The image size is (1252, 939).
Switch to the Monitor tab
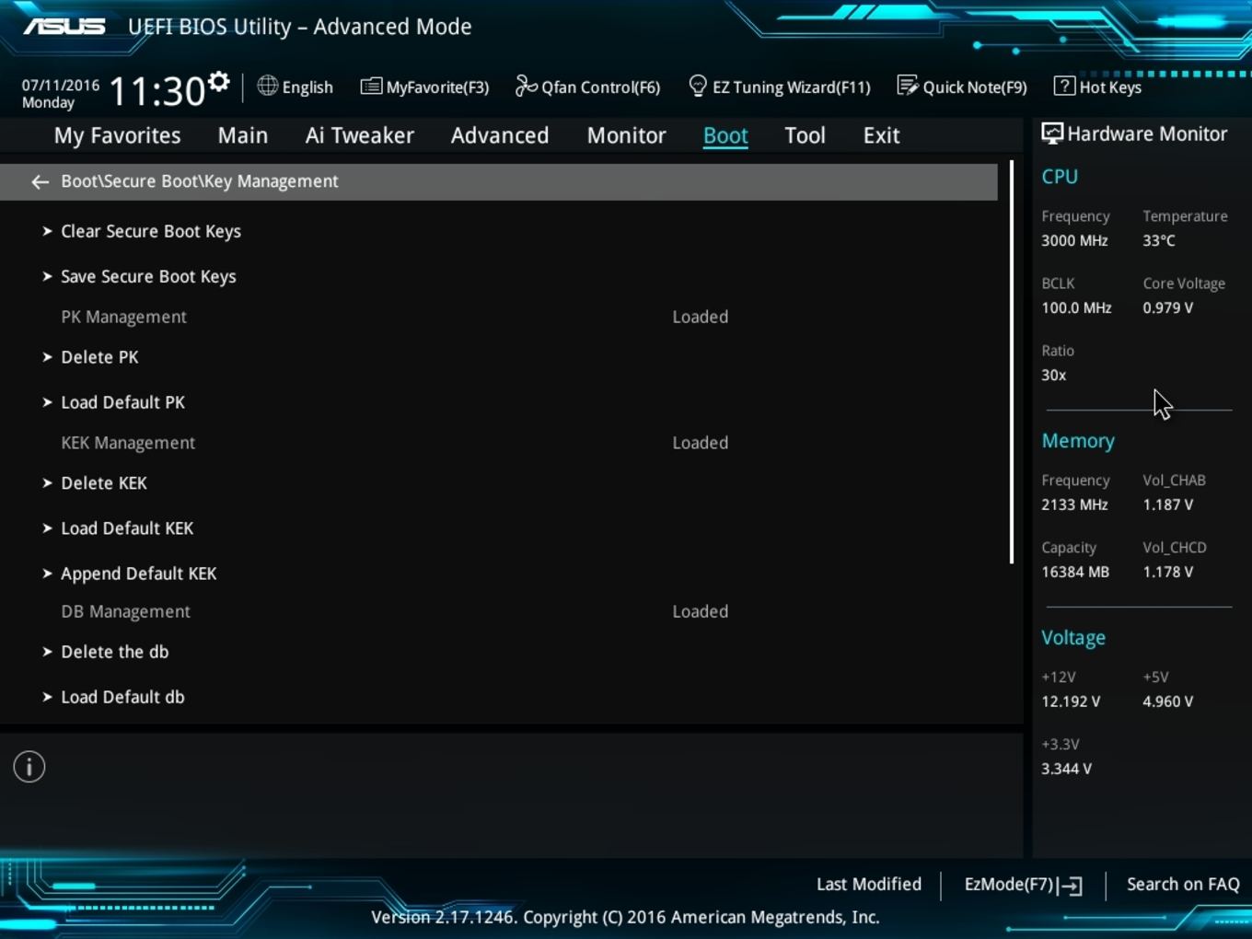click(x=626, y=135)
